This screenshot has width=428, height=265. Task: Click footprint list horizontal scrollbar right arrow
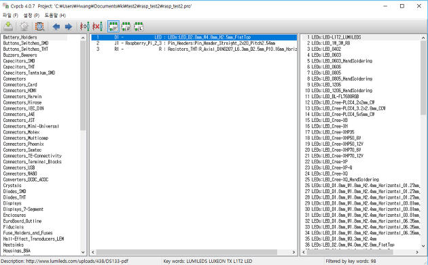(x=417, y=252)
